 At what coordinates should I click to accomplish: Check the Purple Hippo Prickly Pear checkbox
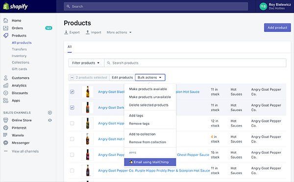(x=72, y=171)
